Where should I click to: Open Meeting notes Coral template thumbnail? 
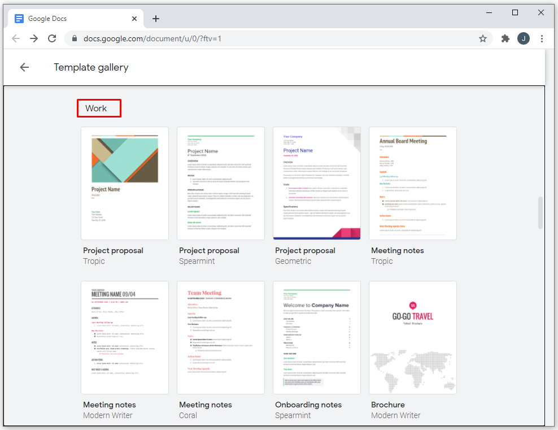(221, 337)
